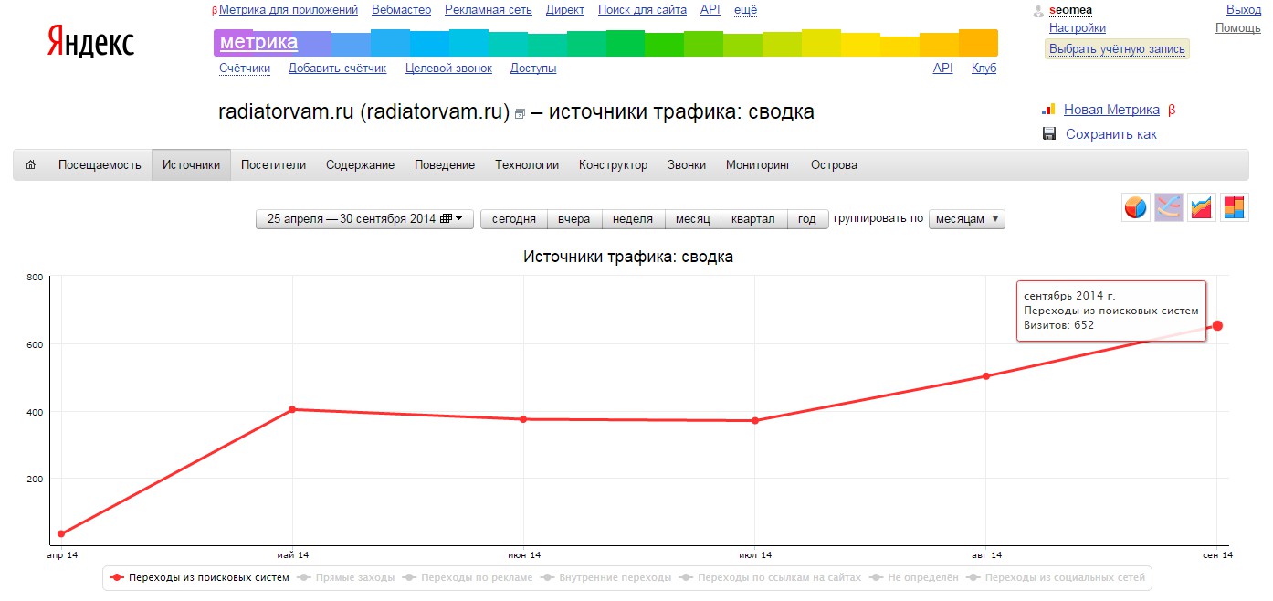
Task: Click the Выход logout link
Action: [1244, 10]
